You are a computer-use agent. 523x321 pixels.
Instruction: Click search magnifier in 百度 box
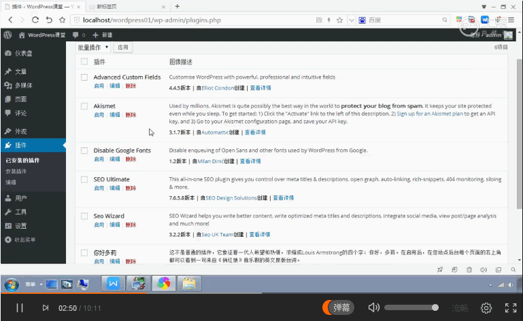445,20
